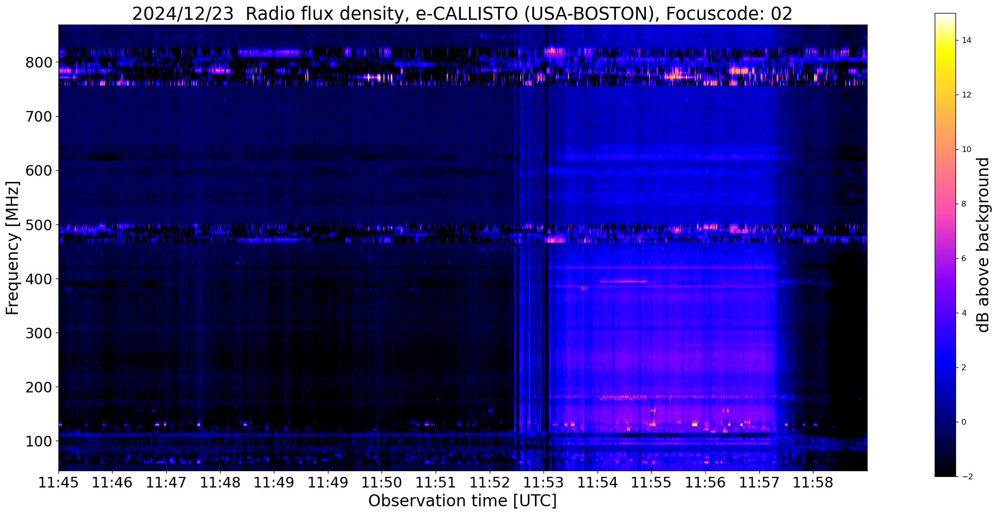Click the colorbar tick label 2
This screenshot has width=998, height=515.
tap(964, 368)
